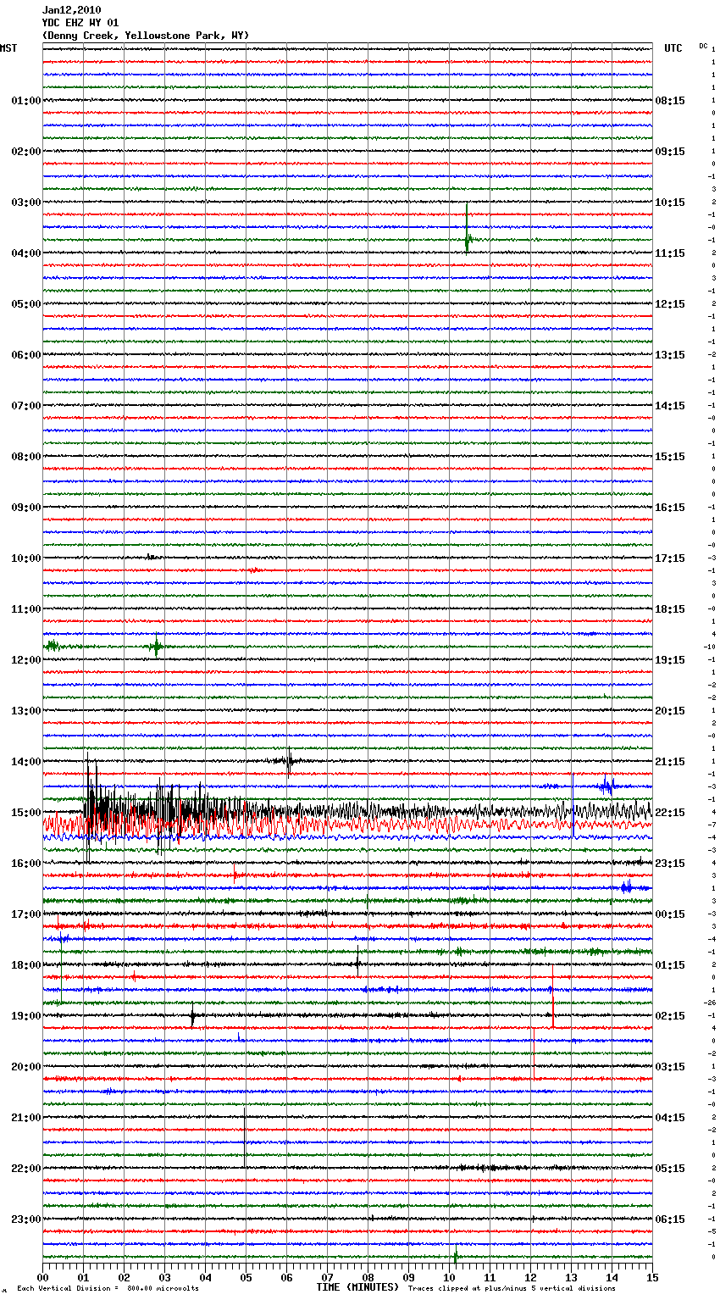Select the 14:00 MST time label
This screenshot has width=720, height=1300.
coord(25,762)
